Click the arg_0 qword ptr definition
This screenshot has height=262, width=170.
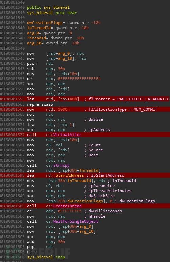coord(49,33)
